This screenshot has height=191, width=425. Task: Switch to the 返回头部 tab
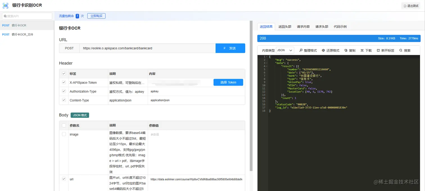tap(285, 27)
